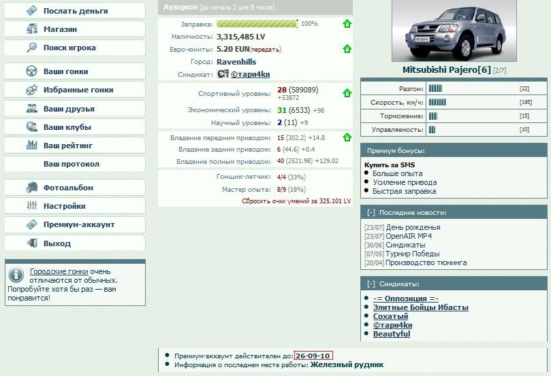Image resolution: width=551 pixels, height=376 pixels.
Task: Click the передать link for euro units
Action: click(266, 50)
